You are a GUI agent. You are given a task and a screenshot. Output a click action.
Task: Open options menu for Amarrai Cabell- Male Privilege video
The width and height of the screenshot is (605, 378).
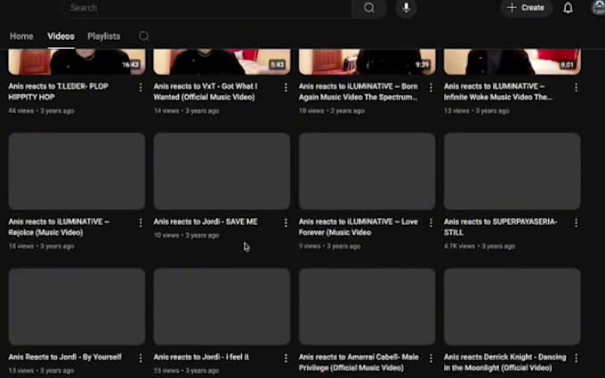(x=431, y=358)
